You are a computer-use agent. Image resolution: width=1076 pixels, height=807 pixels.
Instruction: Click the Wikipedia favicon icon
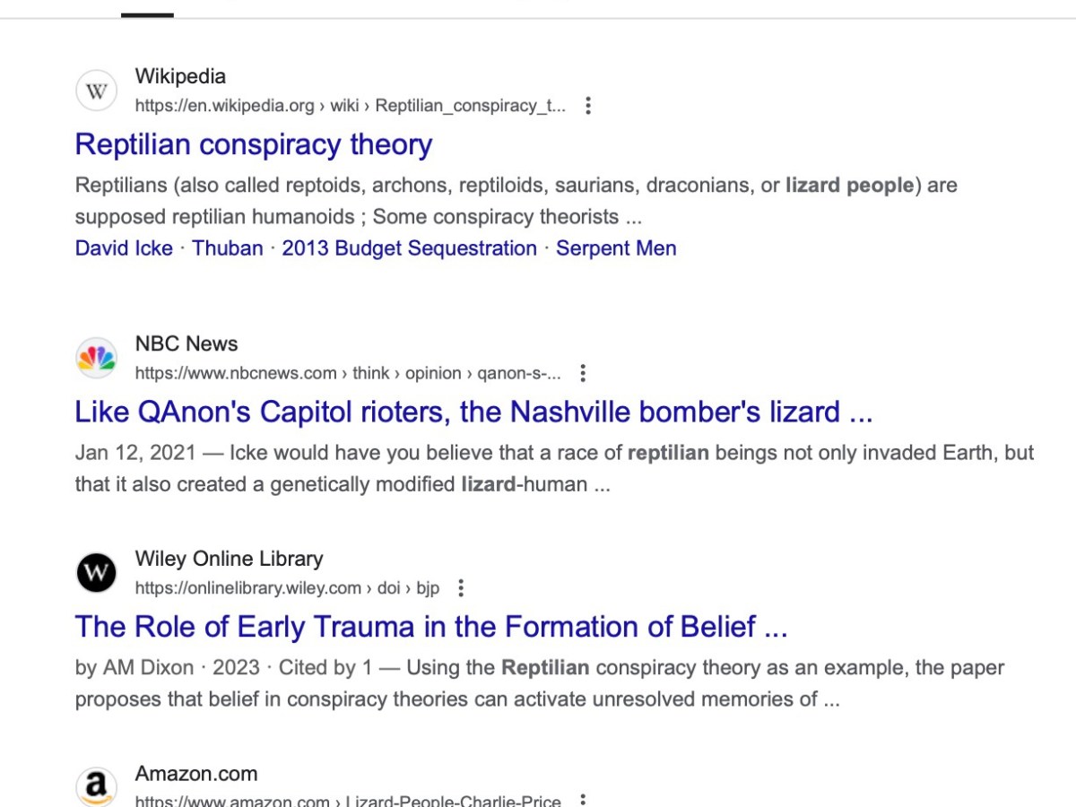tap(96, 90)
